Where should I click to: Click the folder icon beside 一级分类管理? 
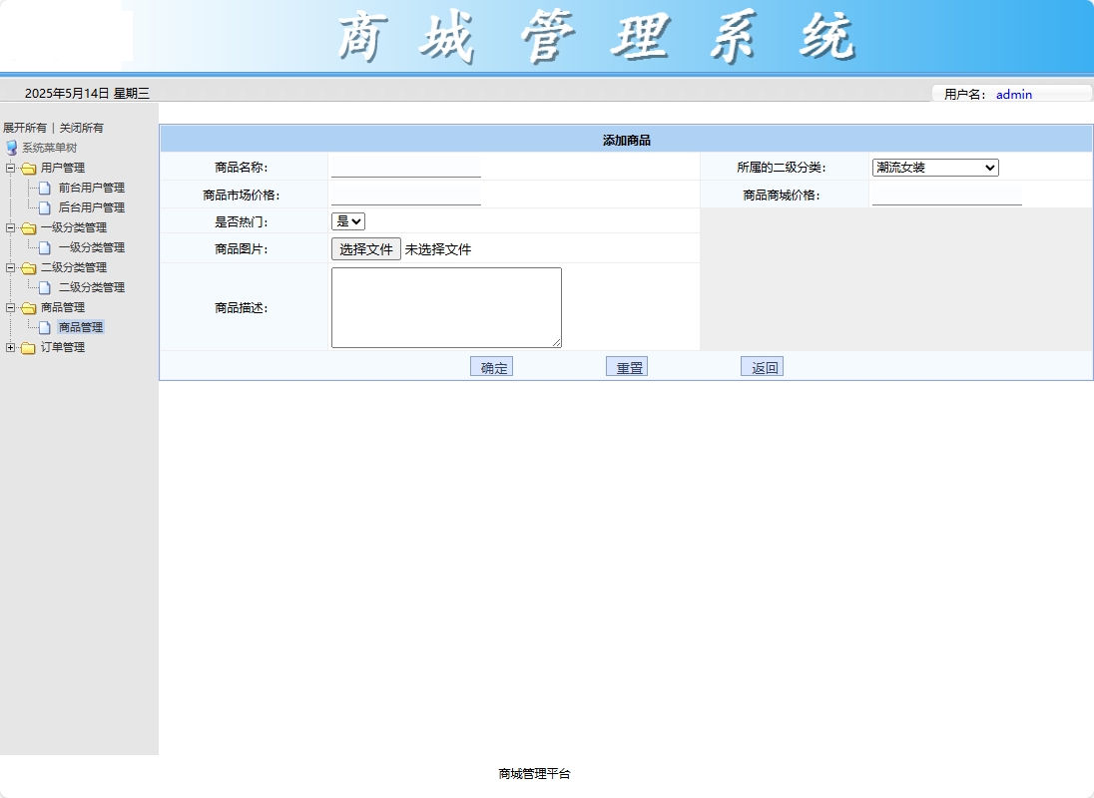click(x=29, y=227)
